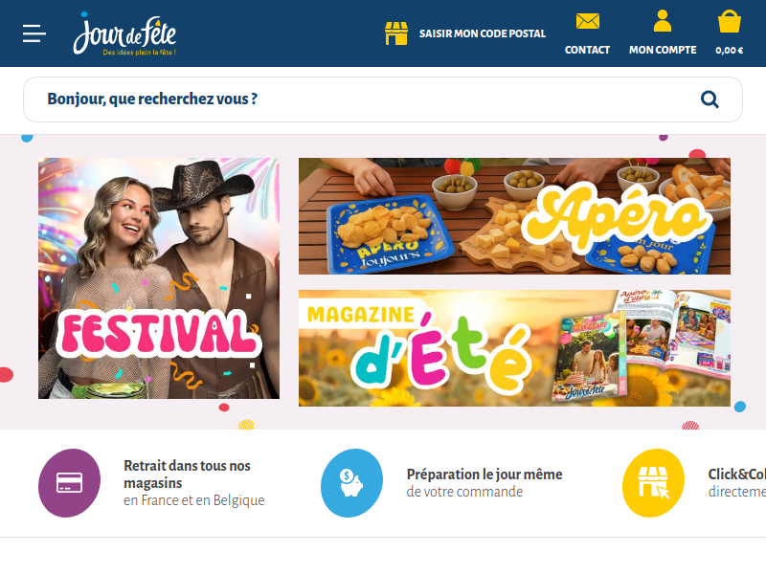Screen dimensions: 766x574
Task: Click the Jour de Fête logo
Action: (x=124, y=33)
